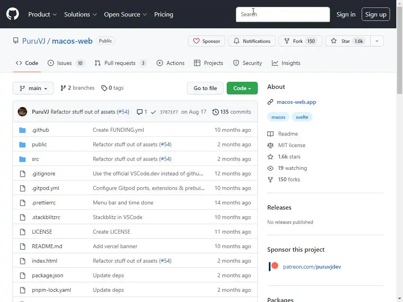Click the file icon next to package.json
Screen dimensions: 403x302
[22, 276]
